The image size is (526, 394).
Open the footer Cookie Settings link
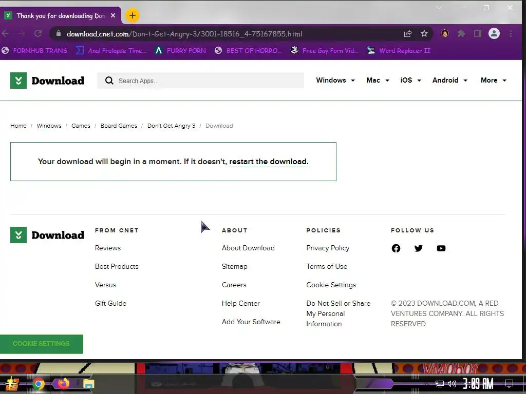click(331, 285)
